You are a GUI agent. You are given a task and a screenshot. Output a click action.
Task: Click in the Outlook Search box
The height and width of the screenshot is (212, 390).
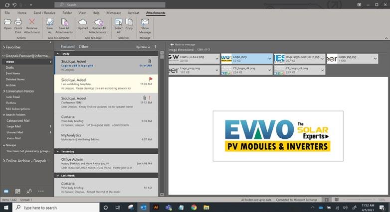click(110, 4)
